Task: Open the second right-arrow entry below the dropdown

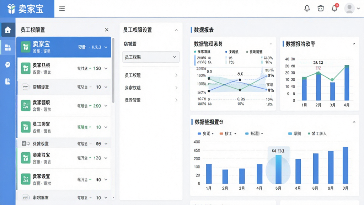Action: click(x=151, y=88)
